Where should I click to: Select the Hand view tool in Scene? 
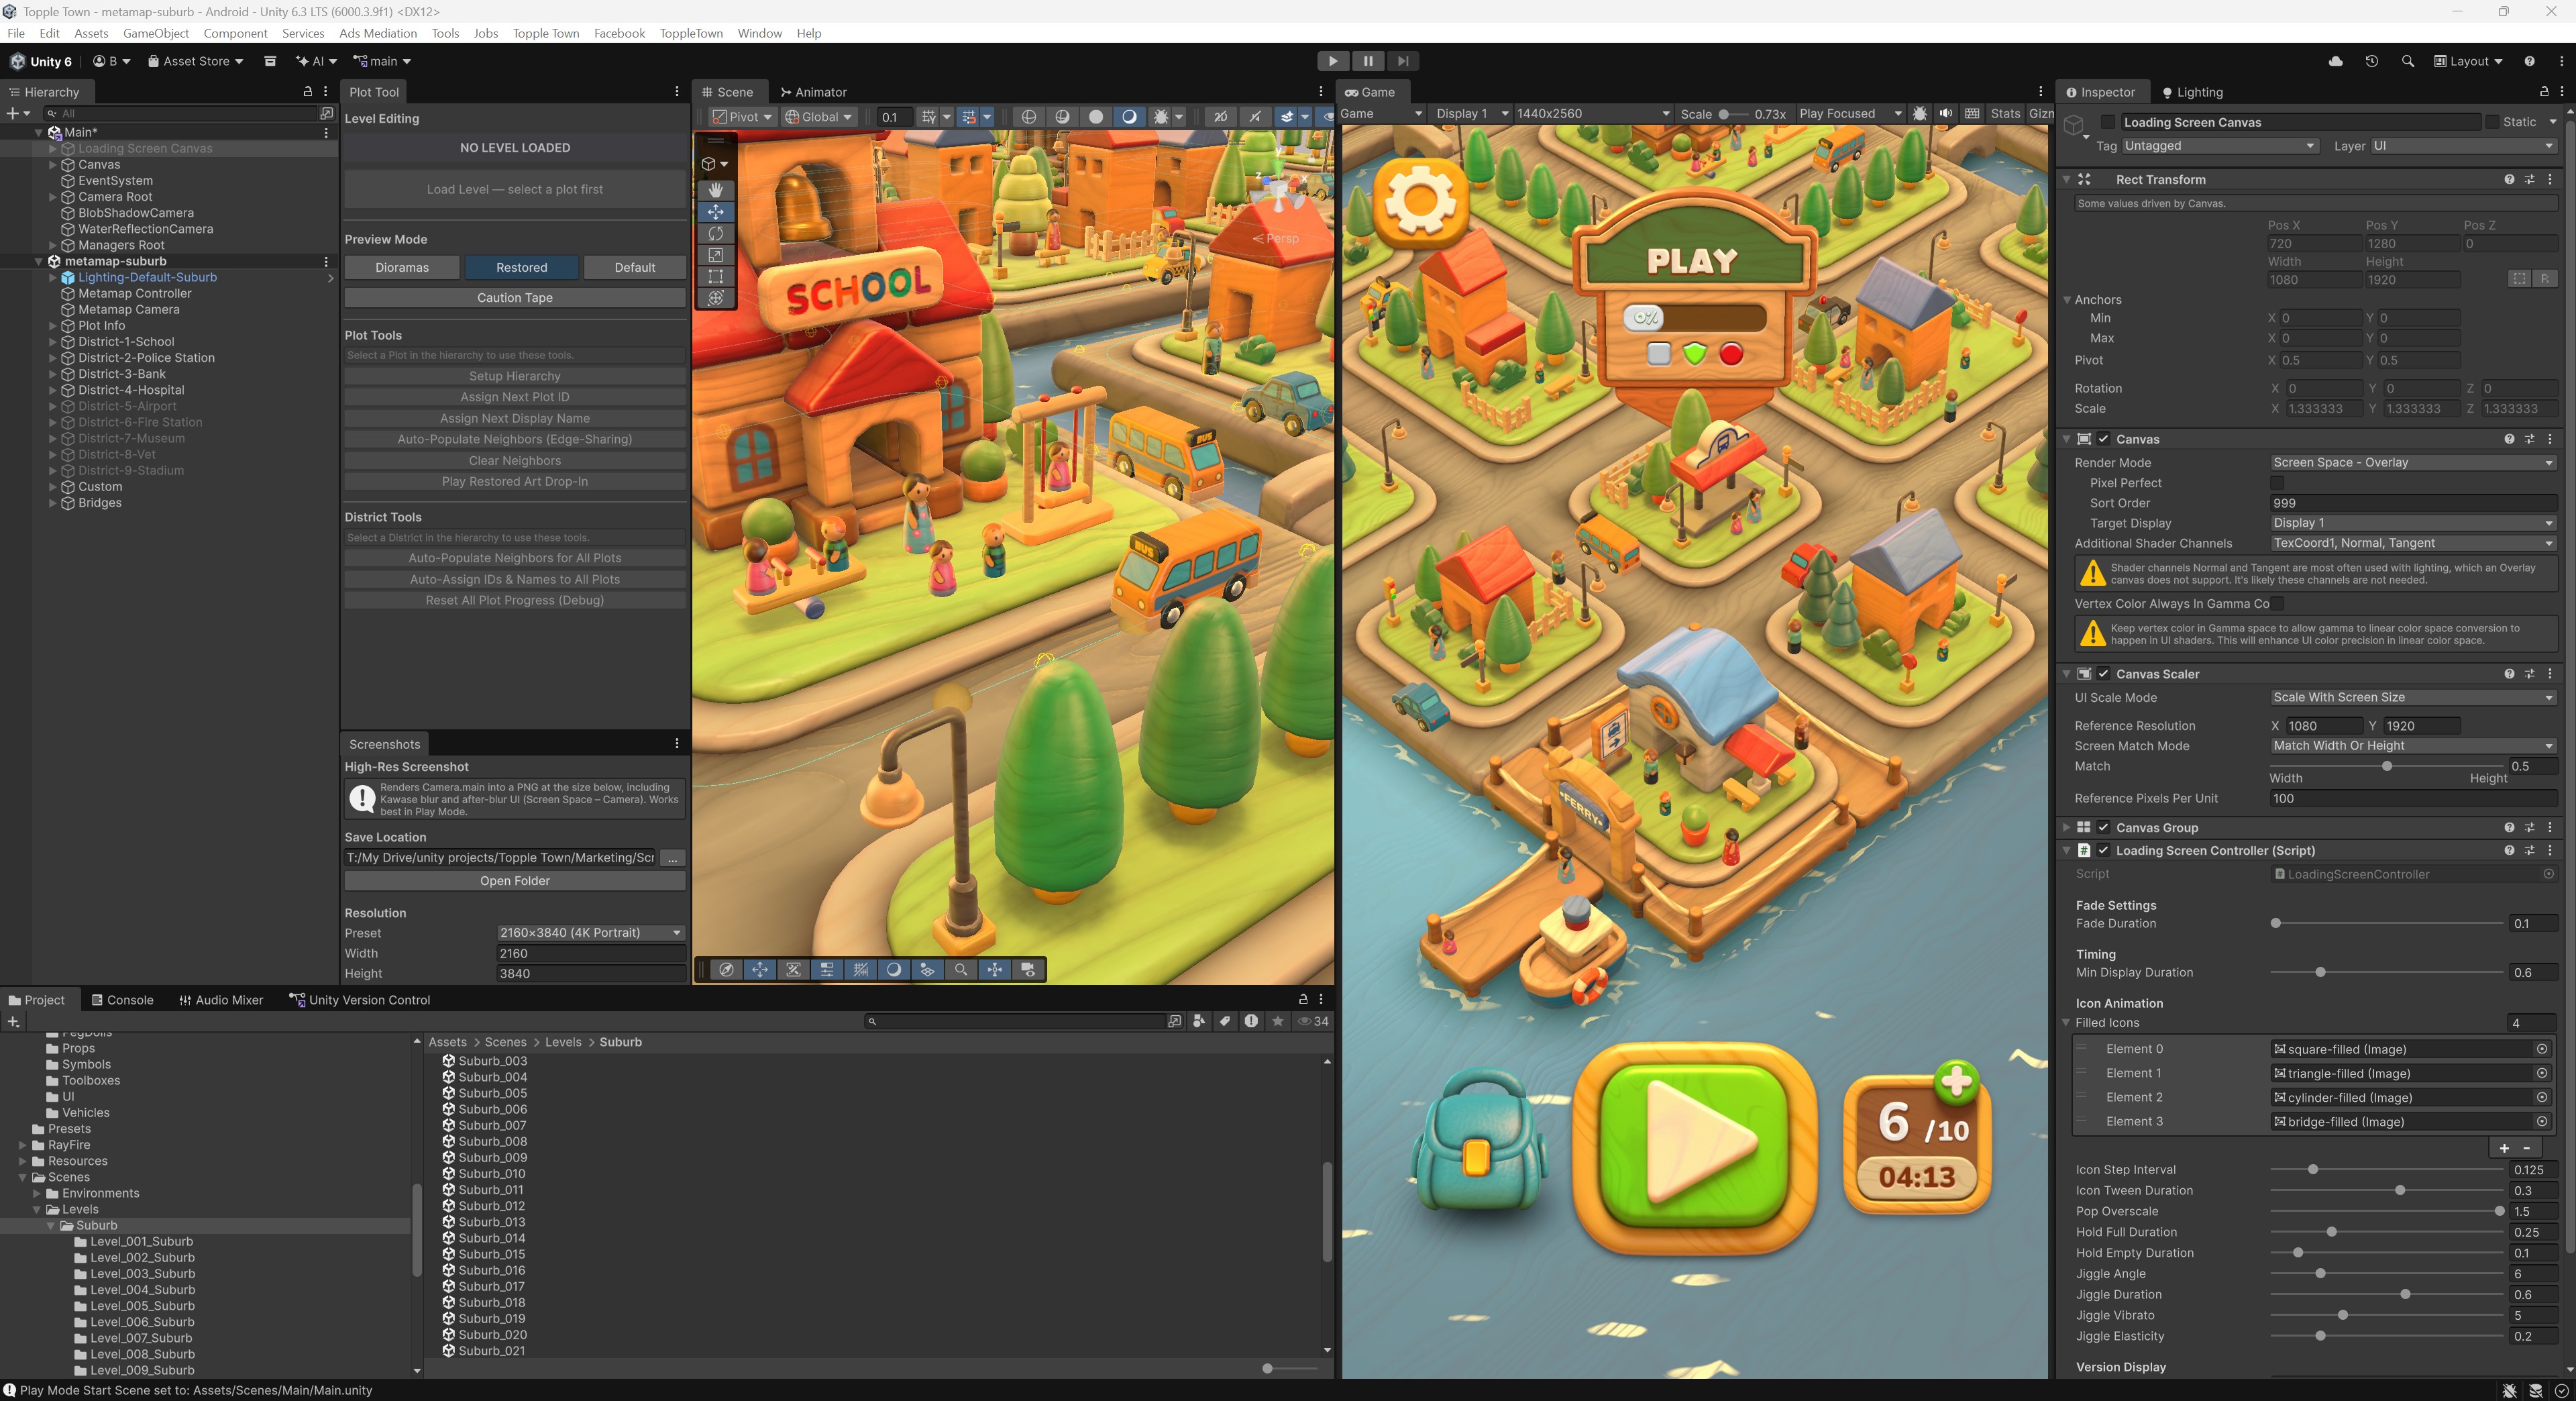coord(715,190)
